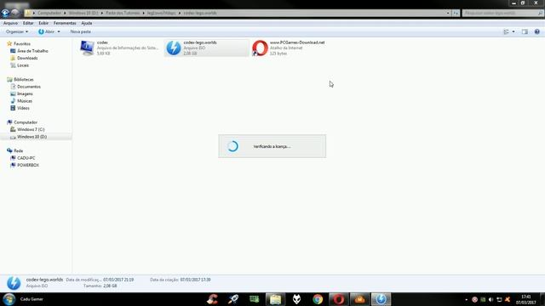Select Computador in navigation pane

tap(25, 122)
